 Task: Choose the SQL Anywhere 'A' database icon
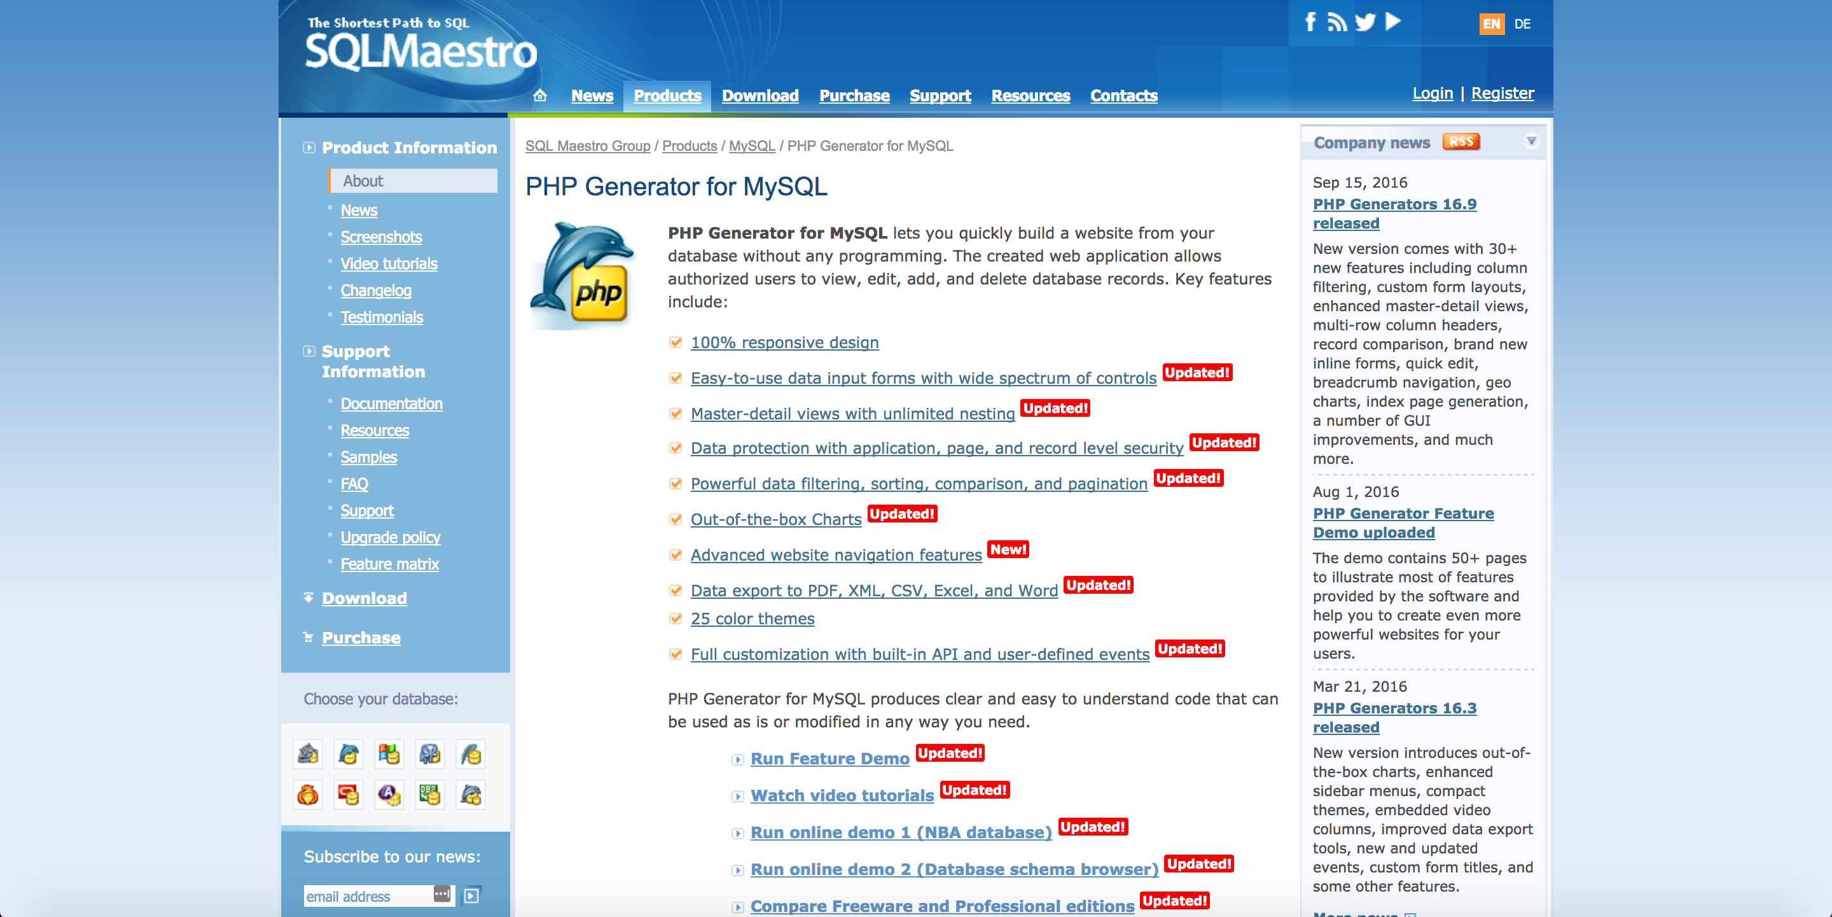click(390, 795)
